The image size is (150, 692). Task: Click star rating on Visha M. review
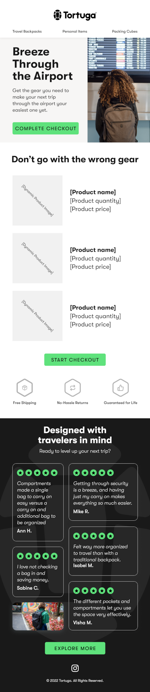pos(94,590)
